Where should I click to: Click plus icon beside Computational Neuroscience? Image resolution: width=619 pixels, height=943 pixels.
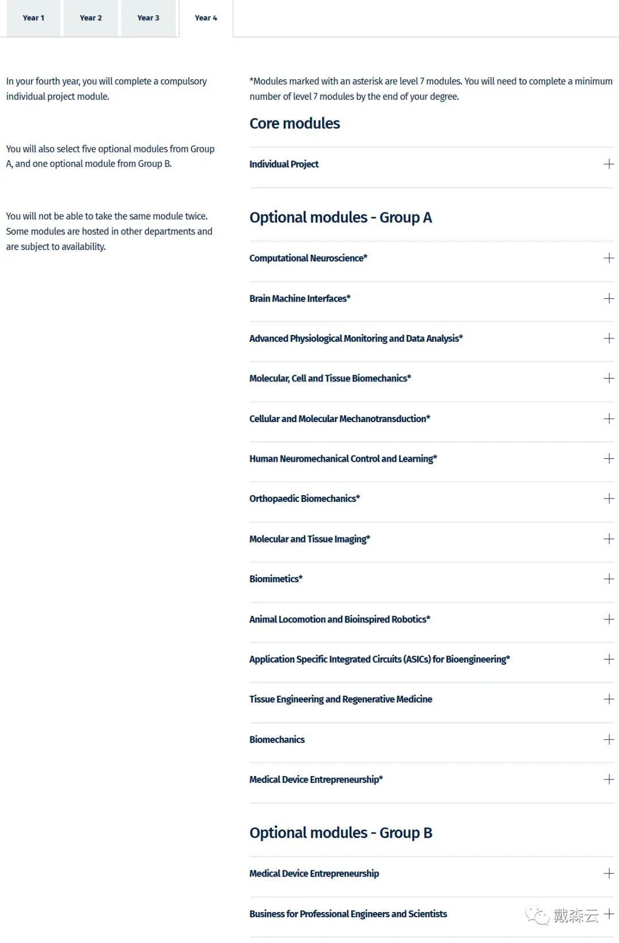tap(609, 258)
